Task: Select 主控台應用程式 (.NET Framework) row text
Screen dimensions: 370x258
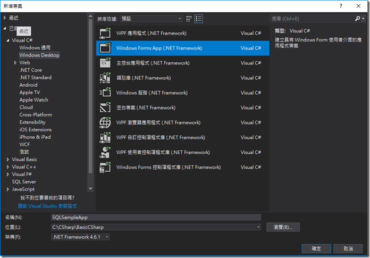Action: pos(153,63)
